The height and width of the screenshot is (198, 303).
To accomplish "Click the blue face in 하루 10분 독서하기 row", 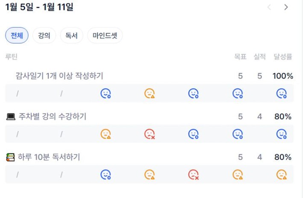I will [x=106, y=175].
